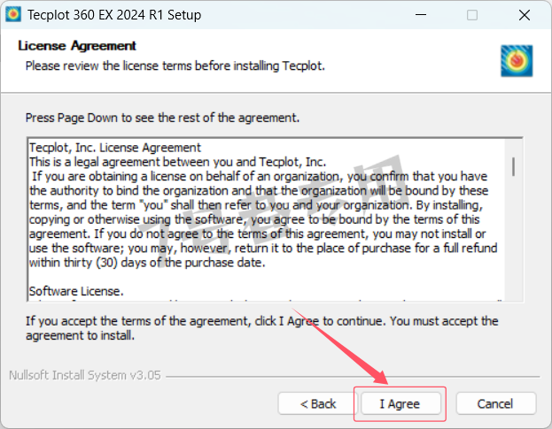The width and height of the screenshot is (552, 429).
Task: Click the disabled maximize button
Action: (x=472, y=15)
